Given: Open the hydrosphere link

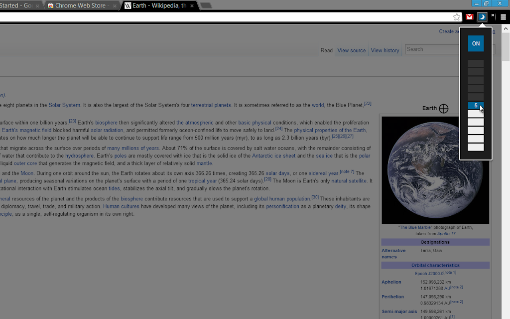Looking at the screenshot, I should [79, 156].
